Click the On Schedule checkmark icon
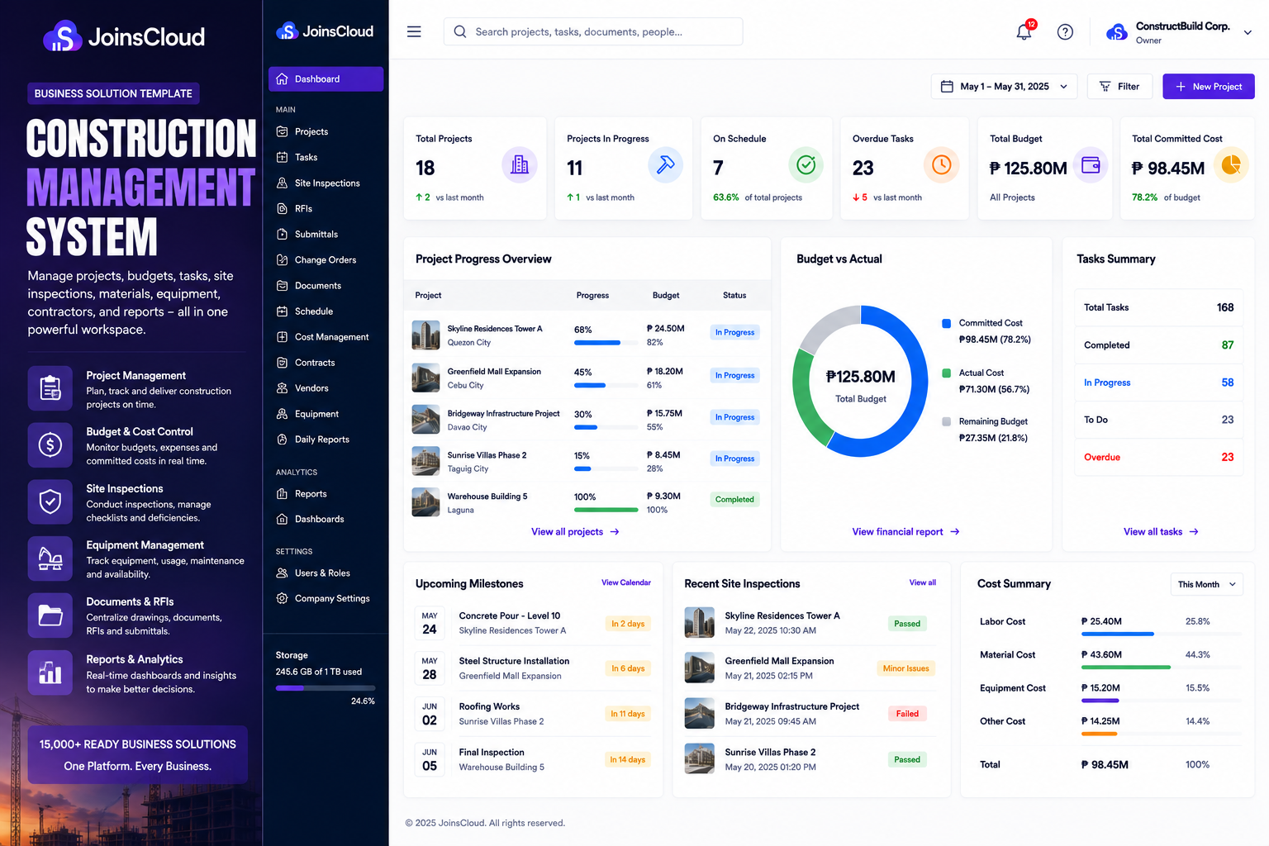Viewport: 1269px width, 846px height. [x=806, y=165]
